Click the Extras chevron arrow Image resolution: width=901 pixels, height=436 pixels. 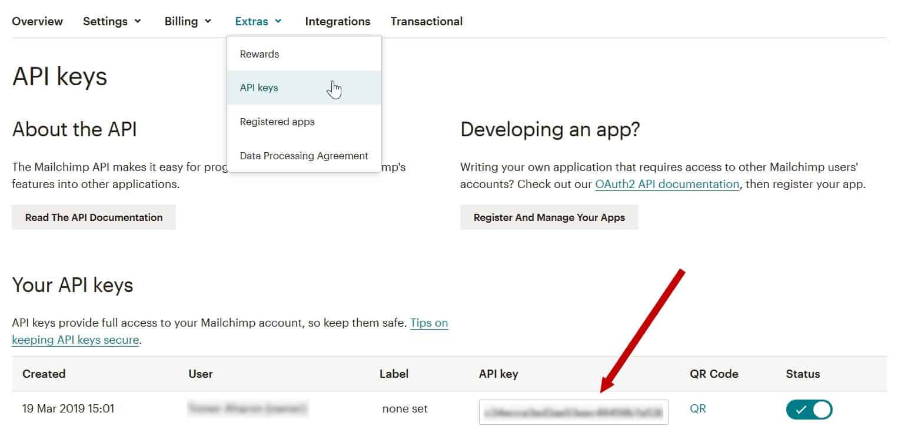[x=278, y=21]
